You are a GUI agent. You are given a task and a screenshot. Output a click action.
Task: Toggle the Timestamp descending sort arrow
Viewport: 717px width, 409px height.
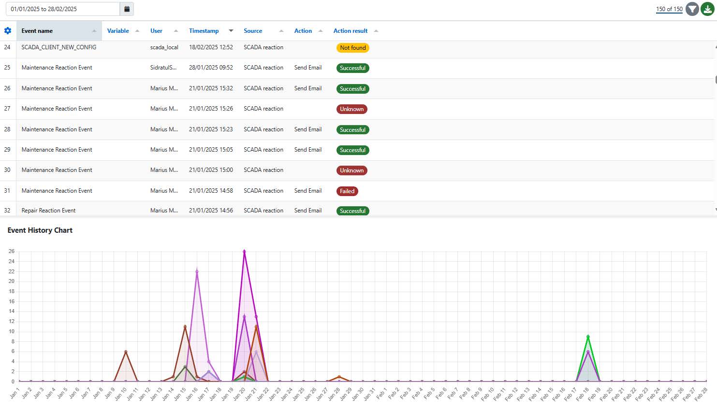(x=231, y=31)
